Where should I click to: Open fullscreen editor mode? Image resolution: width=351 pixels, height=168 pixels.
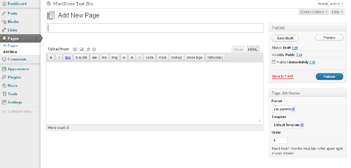[215, 57]
